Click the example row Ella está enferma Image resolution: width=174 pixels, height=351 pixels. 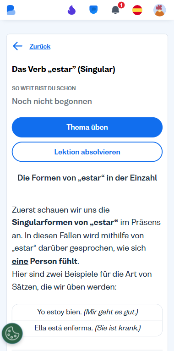point(87,328)
